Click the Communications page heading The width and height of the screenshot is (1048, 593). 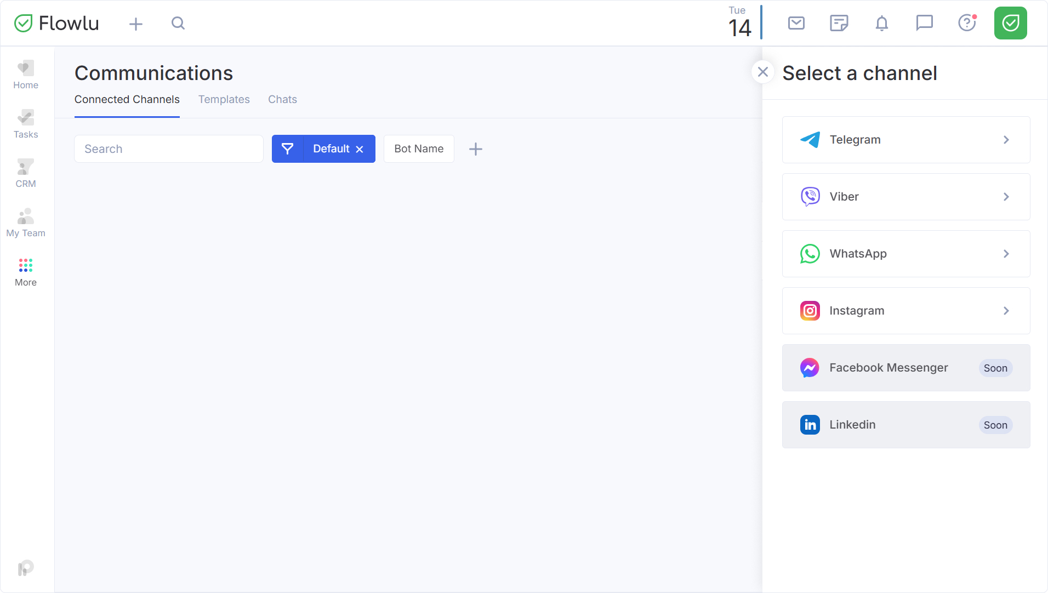(154, 73)
